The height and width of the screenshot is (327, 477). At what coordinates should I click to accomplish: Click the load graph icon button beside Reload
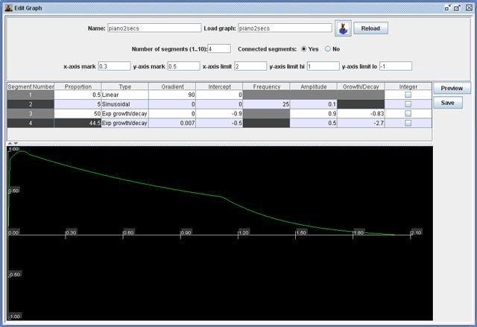(x=343, y=28)
